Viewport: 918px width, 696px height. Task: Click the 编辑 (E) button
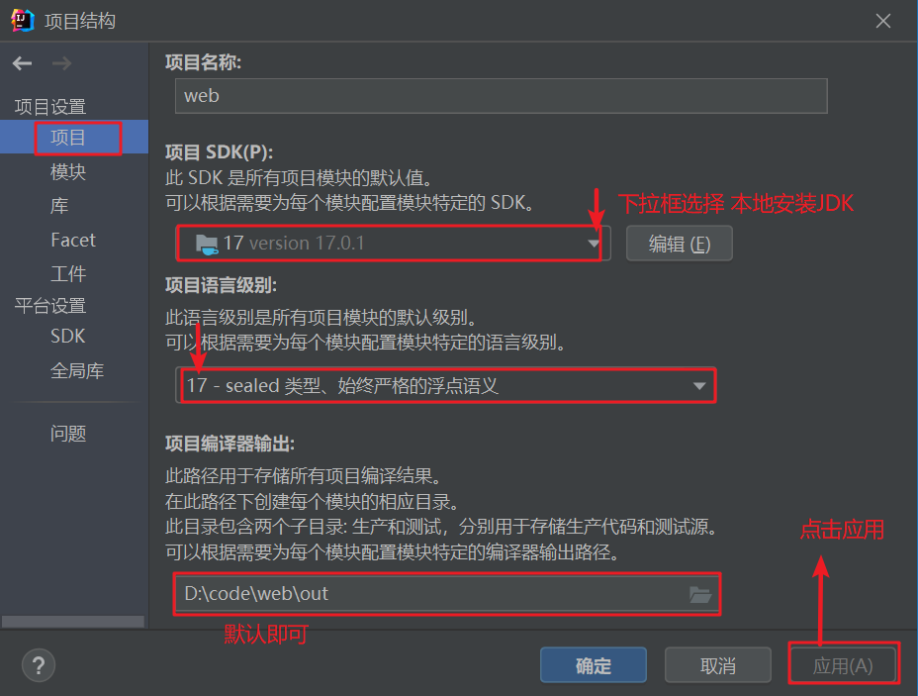click(x=680, y=244)
